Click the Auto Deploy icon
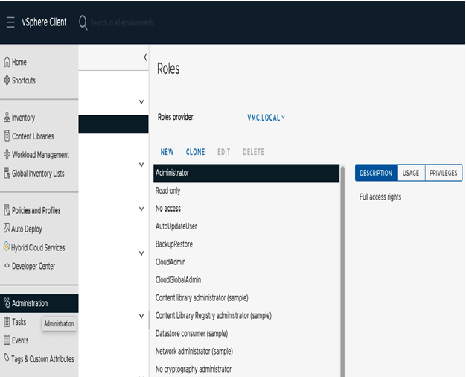466x377 pixels. point(7,228)
